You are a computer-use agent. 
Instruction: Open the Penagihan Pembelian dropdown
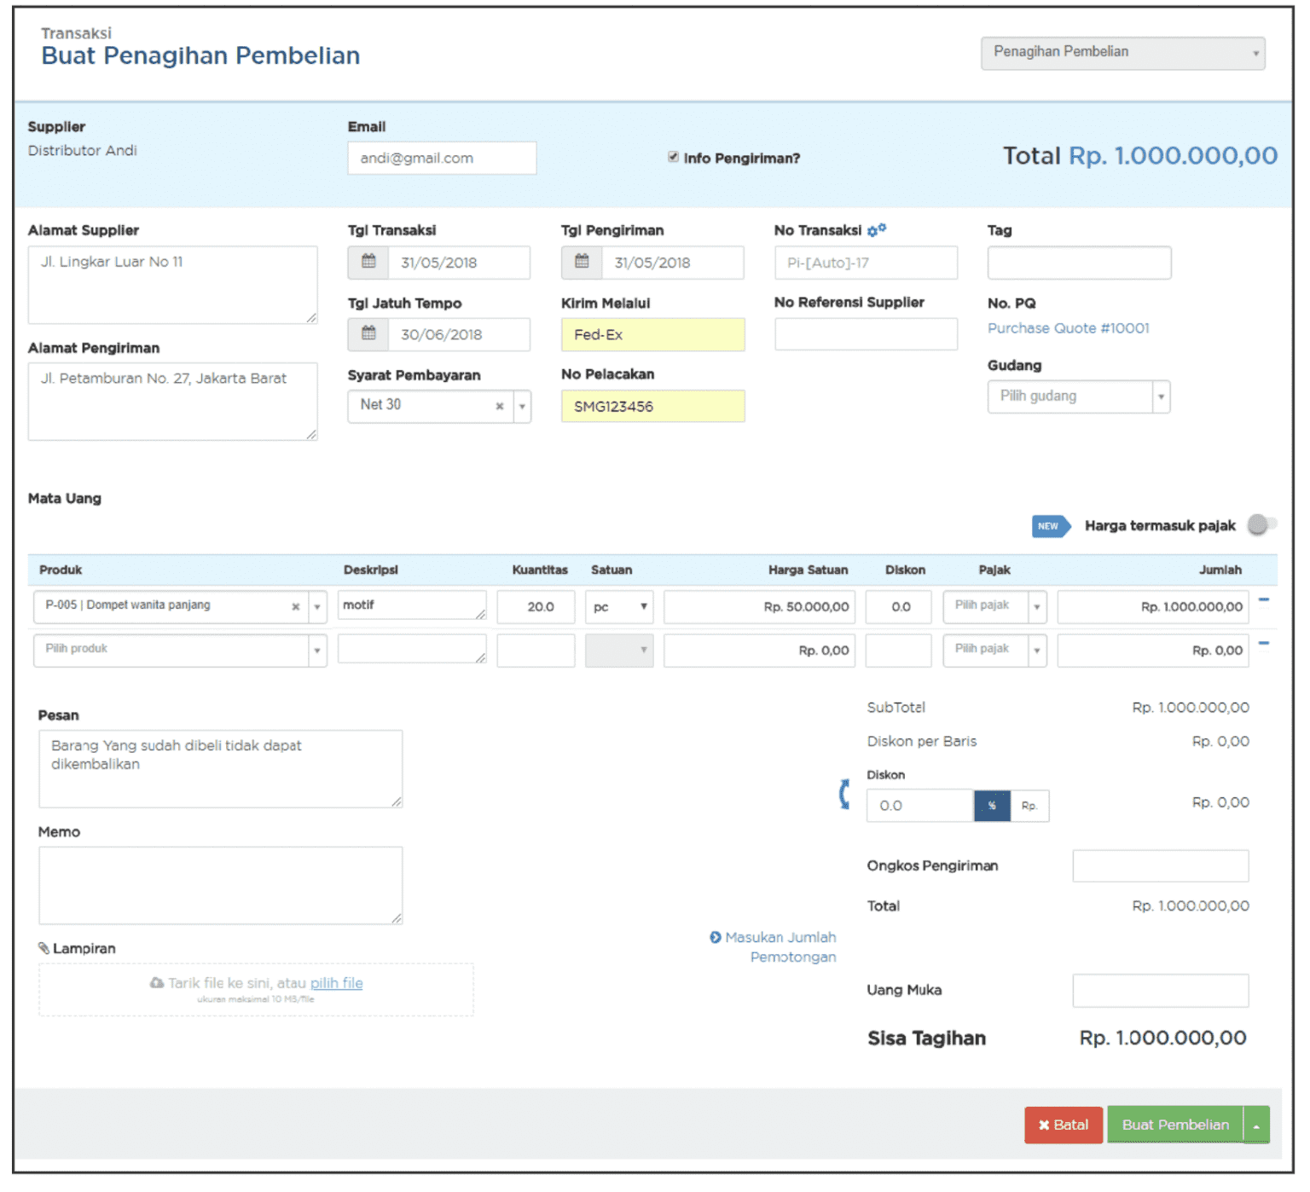tap(1122, 53)
